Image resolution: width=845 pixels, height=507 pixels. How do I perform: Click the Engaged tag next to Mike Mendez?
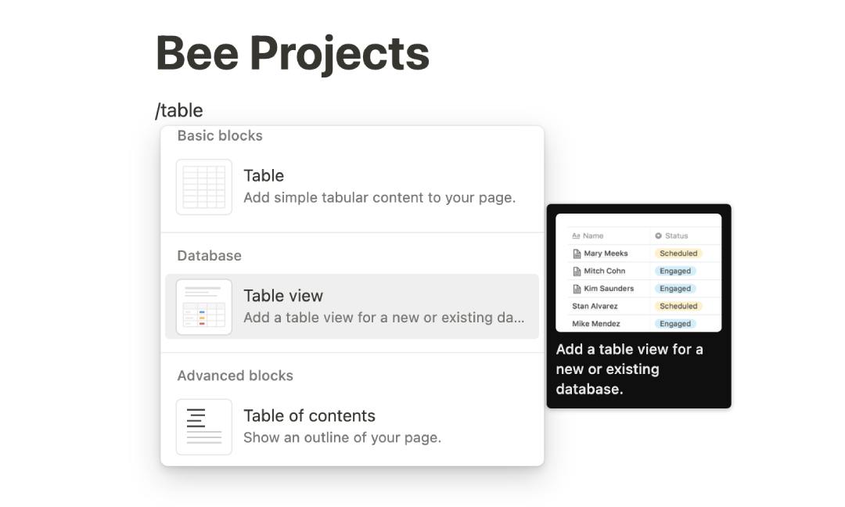click(675, 323)
